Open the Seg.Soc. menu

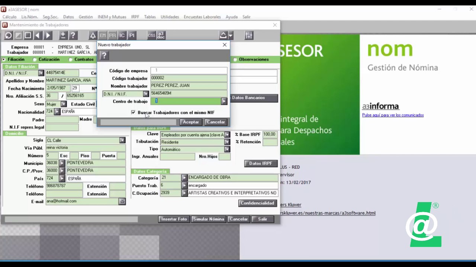(x=51, y=17)
